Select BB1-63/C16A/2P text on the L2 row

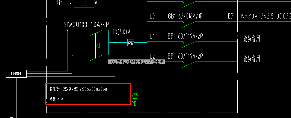click(x=185, y=56)
